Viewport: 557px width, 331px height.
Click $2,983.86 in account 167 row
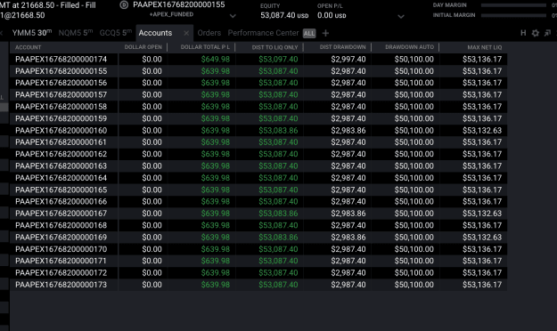(348, 214)
